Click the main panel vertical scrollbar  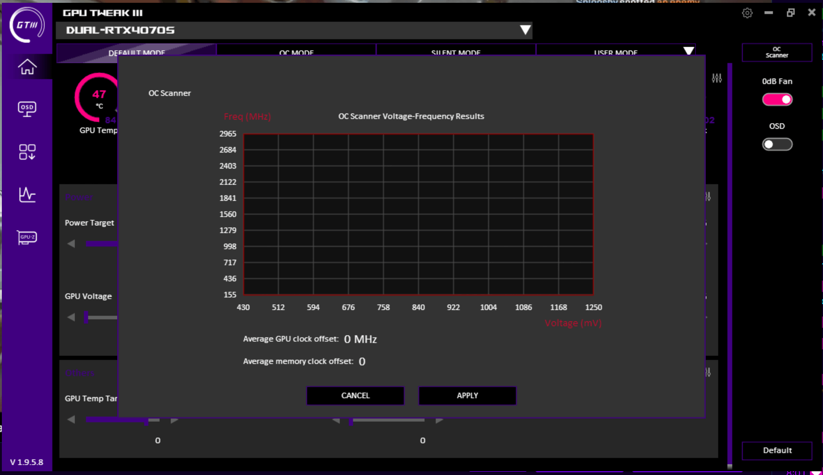(x=730, y=266)
